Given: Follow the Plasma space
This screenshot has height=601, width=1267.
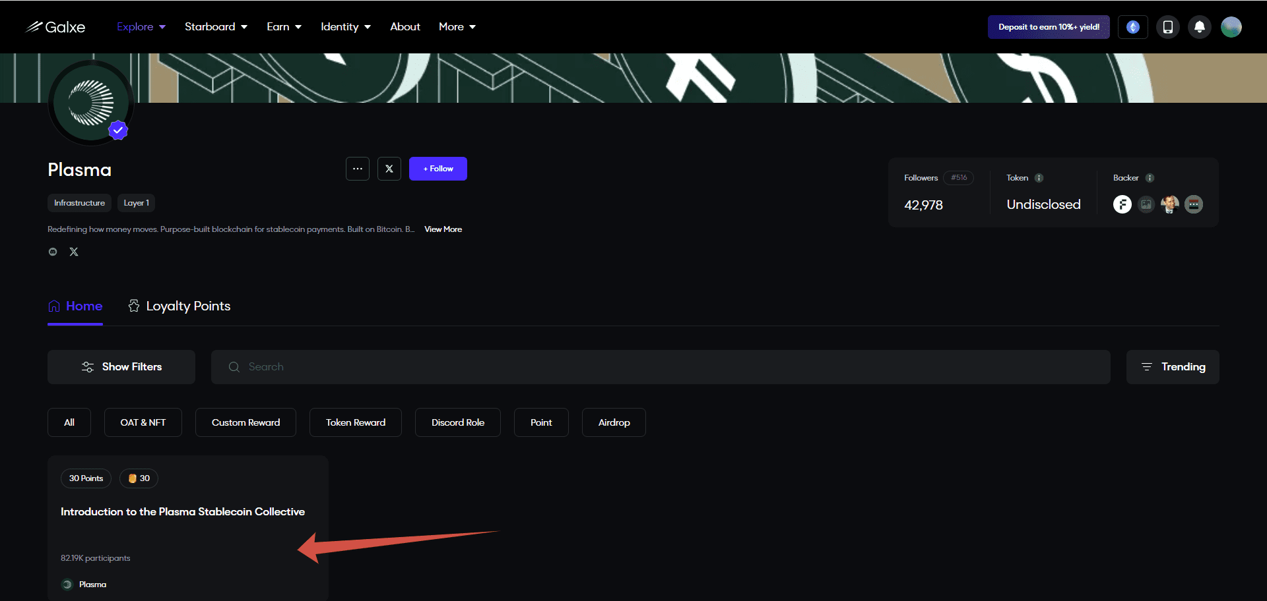Looking at the screenshot, I should coord(438,169).
